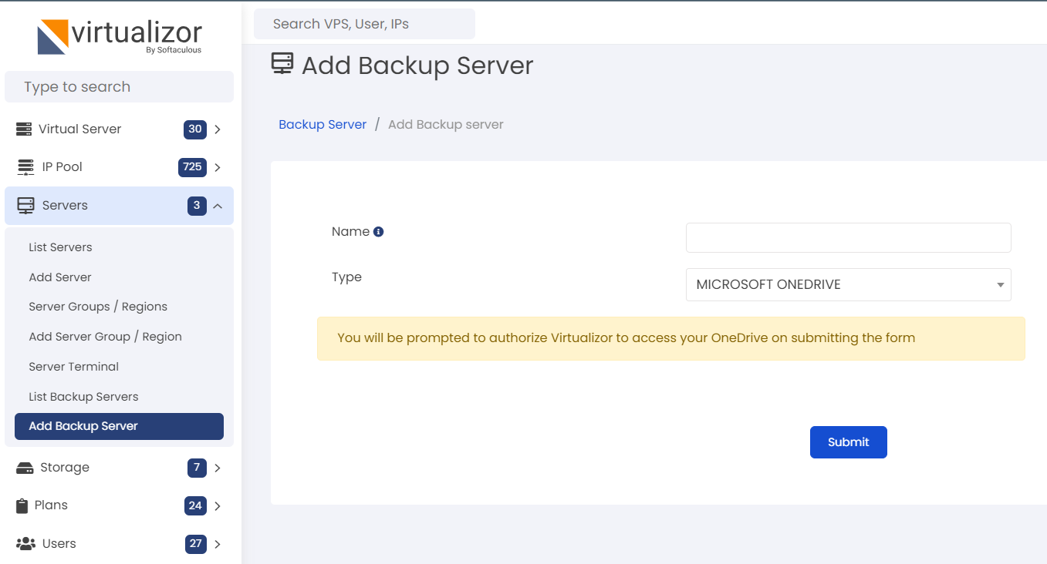Expand the IP Pool menu chevron
Image resolution: width=1047 pixels, height=564 pixels.
point(218,167)
